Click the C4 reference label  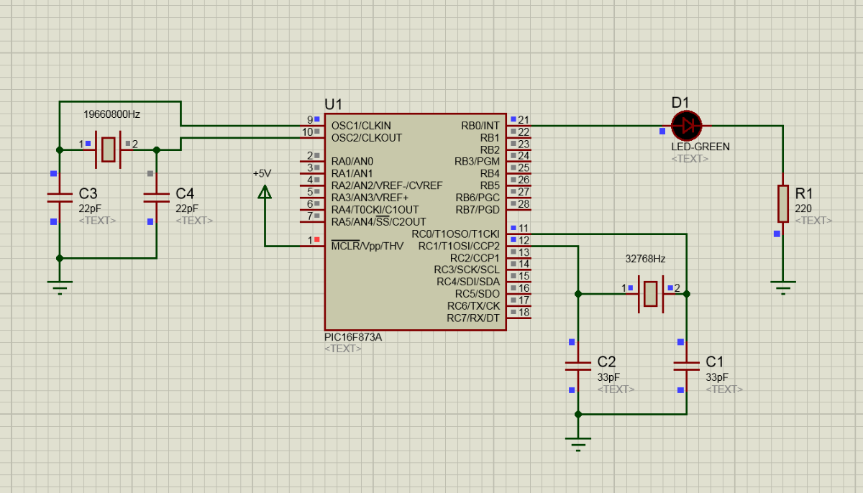pyautogui.click(x=185, y=194)
